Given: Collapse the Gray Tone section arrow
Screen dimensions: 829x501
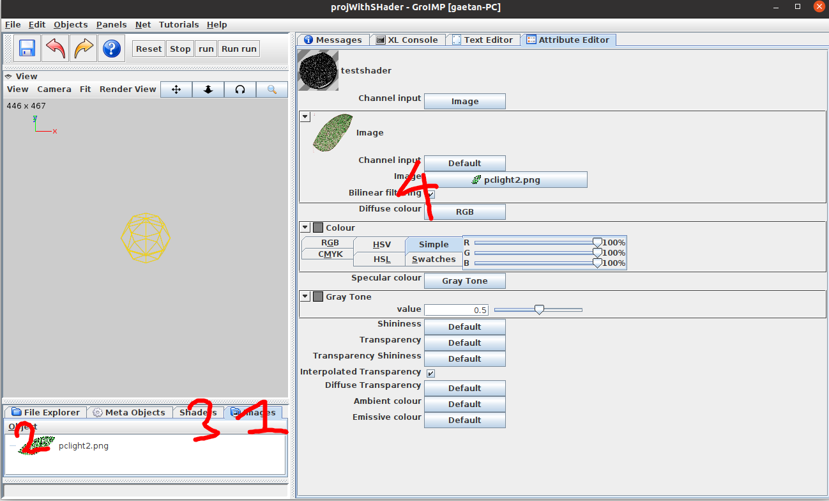Looking at the screenshot, I should [x=306, y=297].
